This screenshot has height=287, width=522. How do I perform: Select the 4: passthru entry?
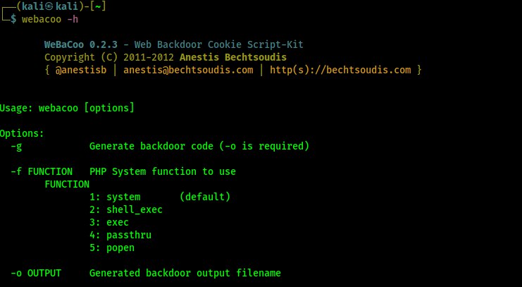(x=120, y=236)
